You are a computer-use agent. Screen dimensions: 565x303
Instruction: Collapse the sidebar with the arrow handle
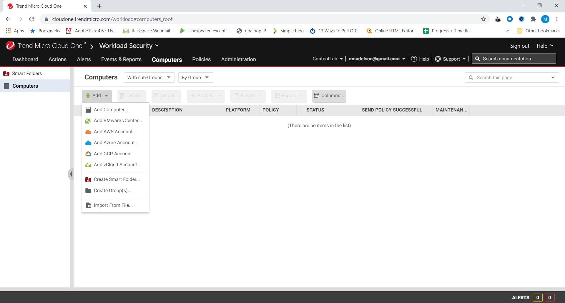point(71,174)
